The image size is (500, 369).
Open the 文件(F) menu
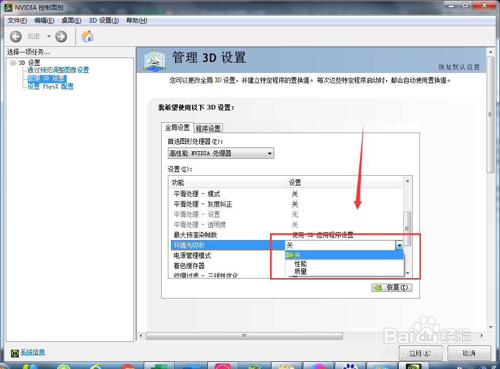click(x=17, y=21)
